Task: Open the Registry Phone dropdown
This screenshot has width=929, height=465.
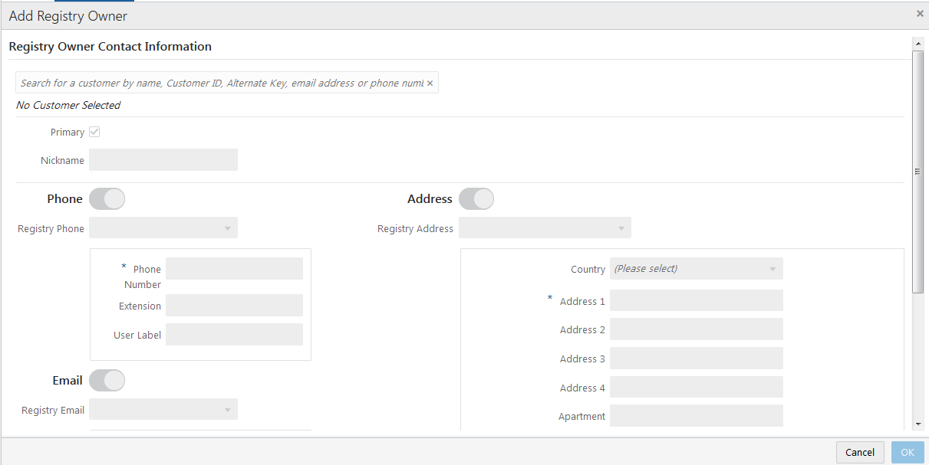Action: [x=163, y=228]
